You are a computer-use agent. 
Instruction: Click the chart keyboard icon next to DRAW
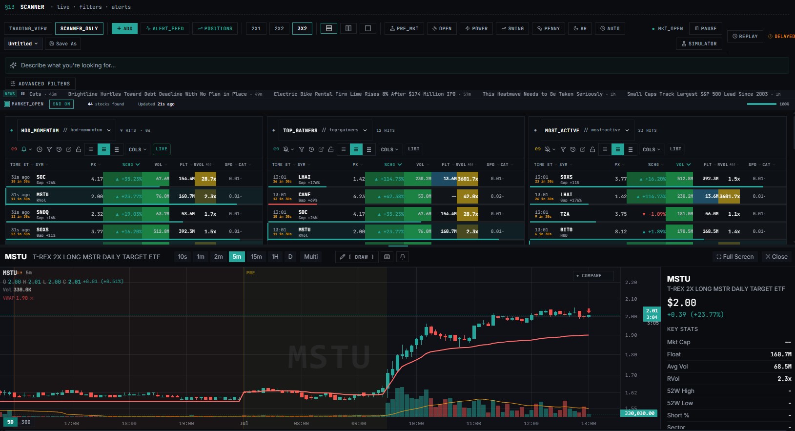pyautogui.click(x=387, y=257)
